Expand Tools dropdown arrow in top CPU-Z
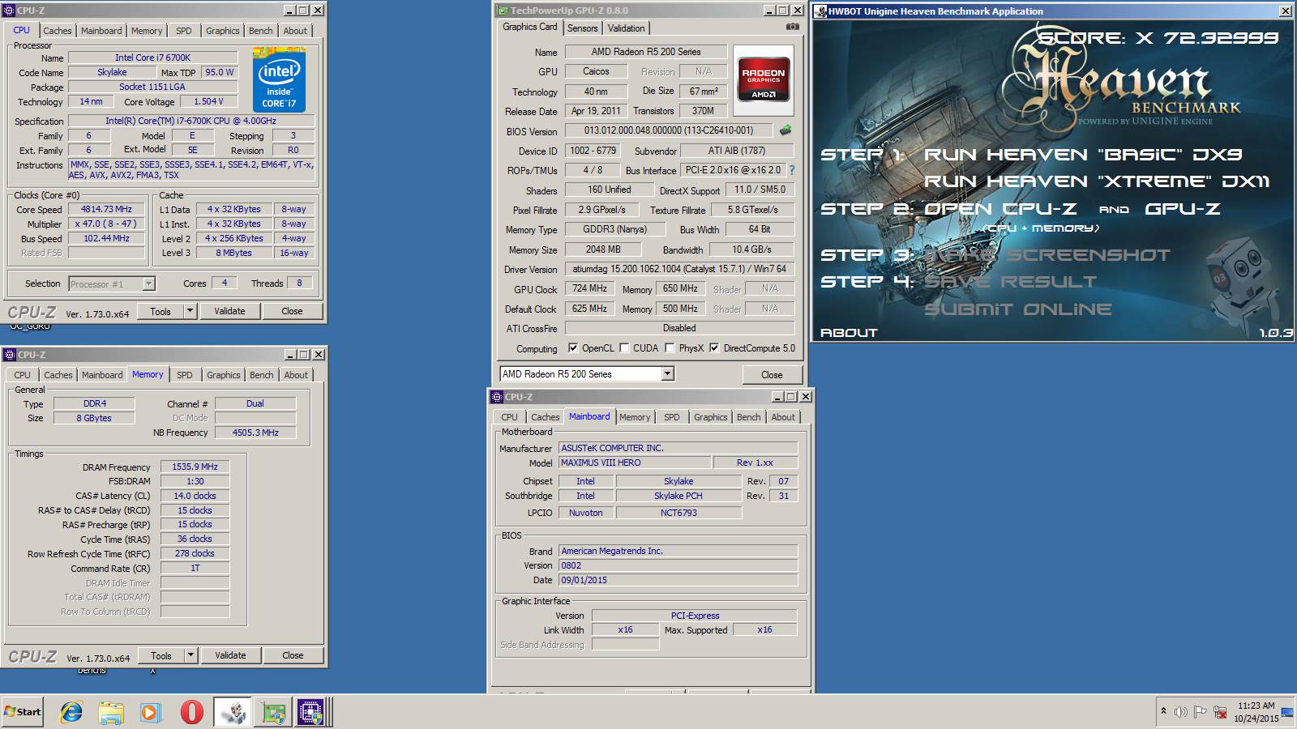 [190, 311]
